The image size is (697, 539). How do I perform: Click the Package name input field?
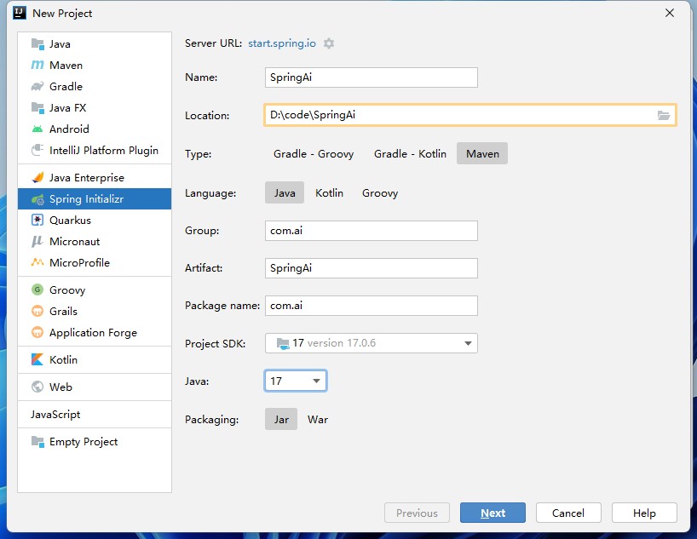[x=372, y=306]
